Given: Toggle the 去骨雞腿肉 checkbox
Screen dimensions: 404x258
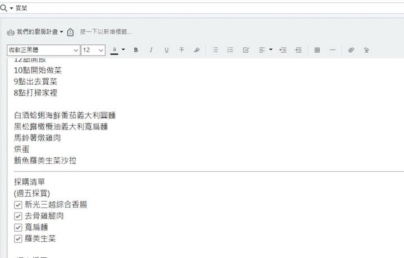Looking at the screenshot, I should pyautogui.click(x=18, y=216).
